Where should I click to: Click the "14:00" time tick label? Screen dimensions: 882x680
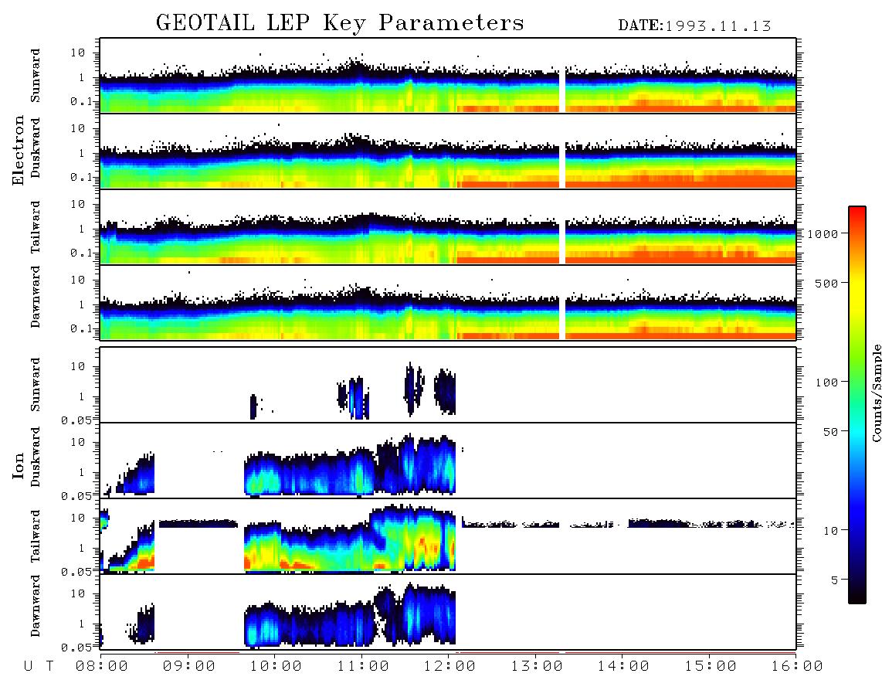click(x=623, y=667)
